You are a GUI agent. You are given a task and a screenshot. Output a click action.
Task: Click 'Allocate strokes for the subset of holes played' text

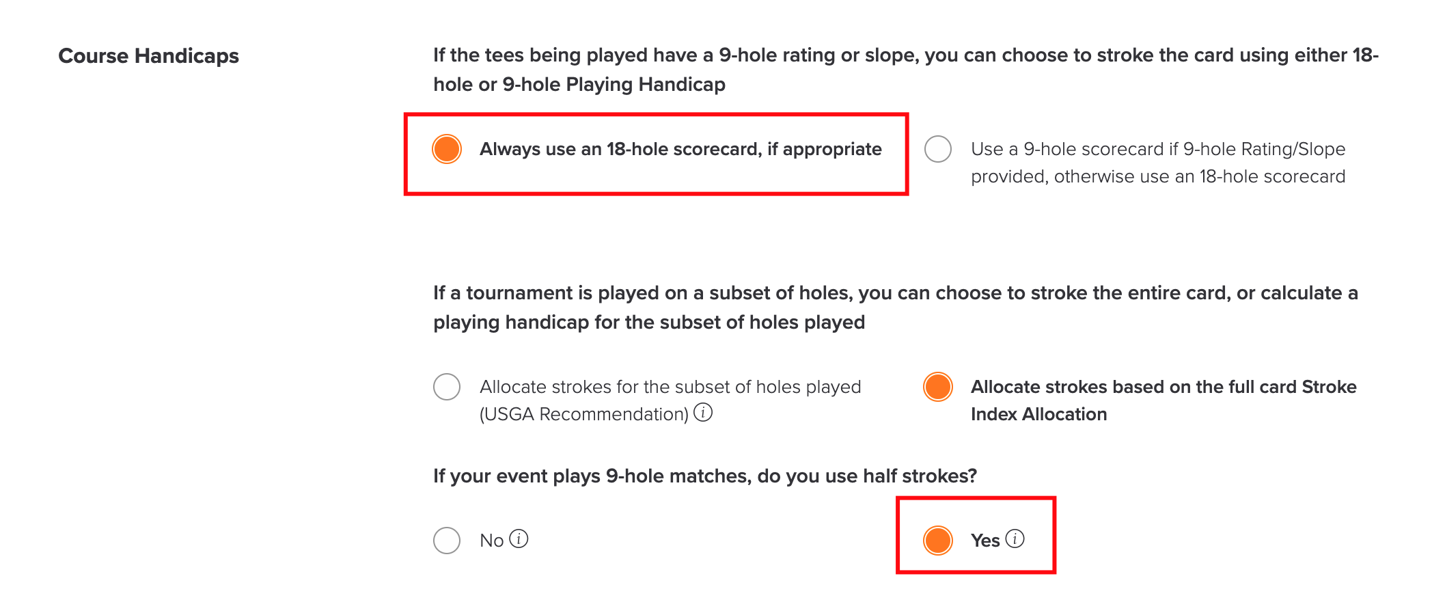[670, 387]
